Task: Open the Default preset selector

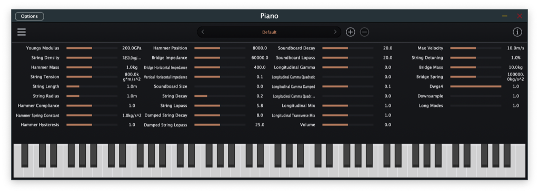Action: (x=269, y=32)
